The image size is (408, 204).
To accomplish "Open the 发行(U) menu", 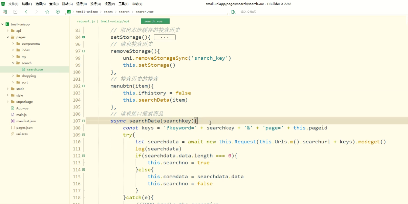I will [95, 4].
